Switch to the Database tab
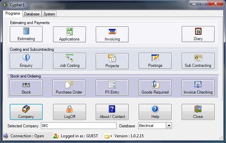This screenshot has height=143, width=226. point(32,14)
